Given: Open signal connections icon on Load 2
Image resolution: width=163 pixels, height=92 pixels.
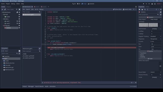Looking at the screenshot, I should click(17, 23).
